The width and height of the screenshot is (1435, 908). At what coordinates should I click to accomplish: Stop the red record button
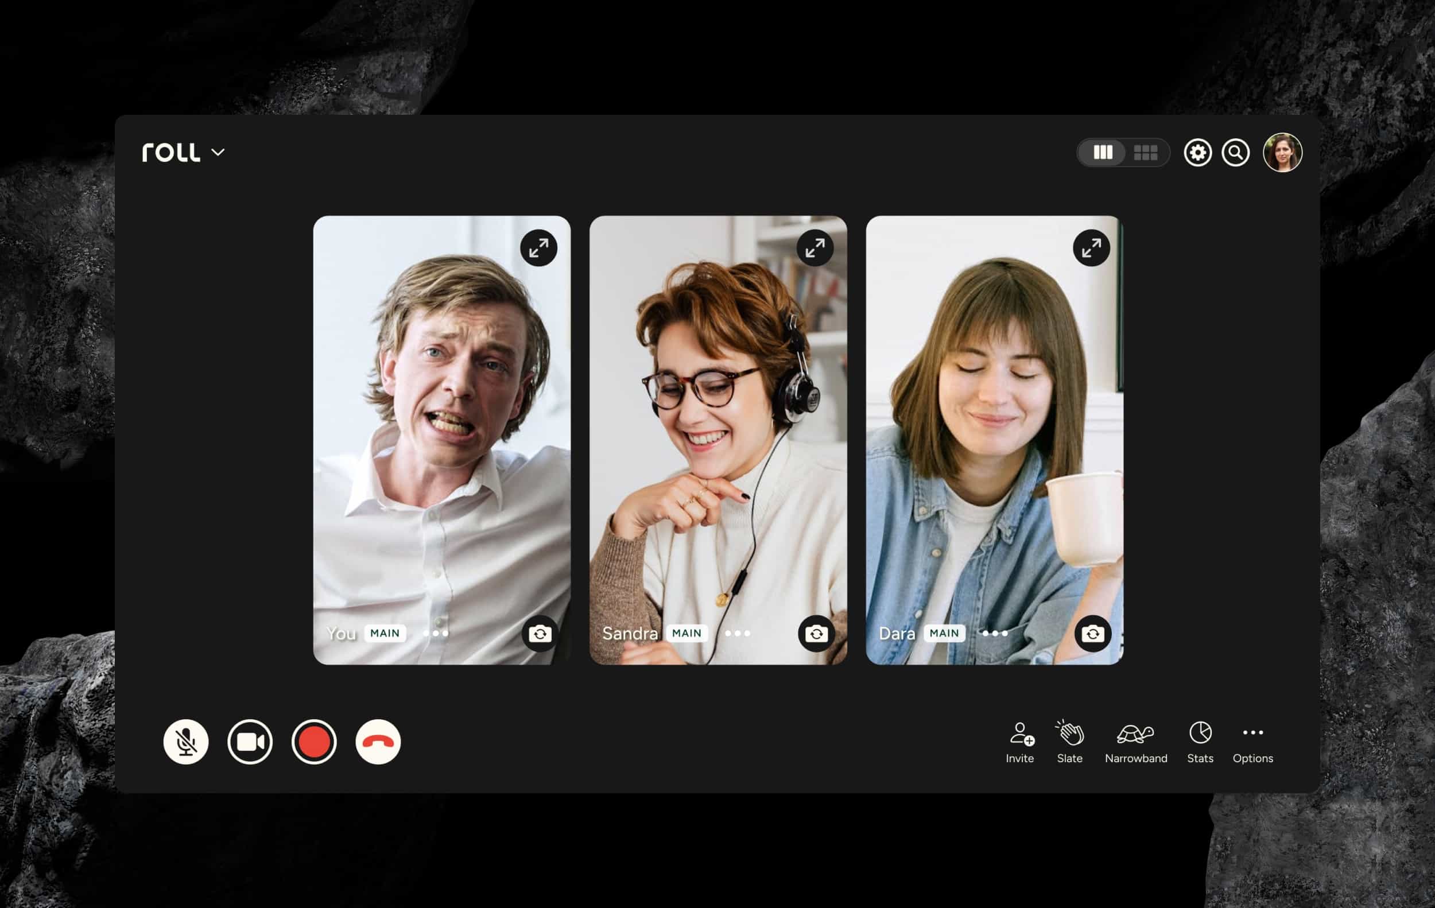314,742
